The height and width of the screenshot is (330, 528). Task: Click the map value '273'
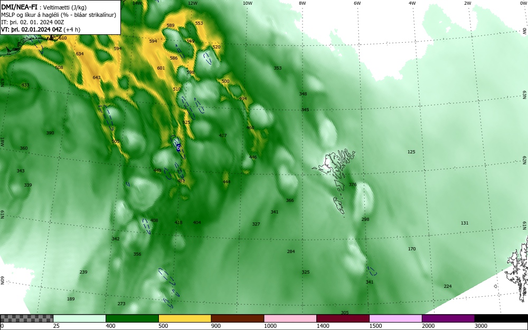[x=121, y=304]
